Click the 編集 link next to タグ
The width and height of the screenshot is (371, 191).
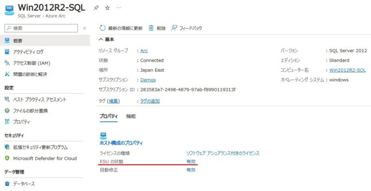tap(114, 101)
